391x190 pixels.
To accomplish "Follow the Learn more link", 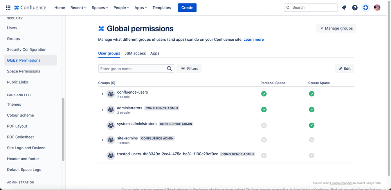I will (x=254, y=40).
